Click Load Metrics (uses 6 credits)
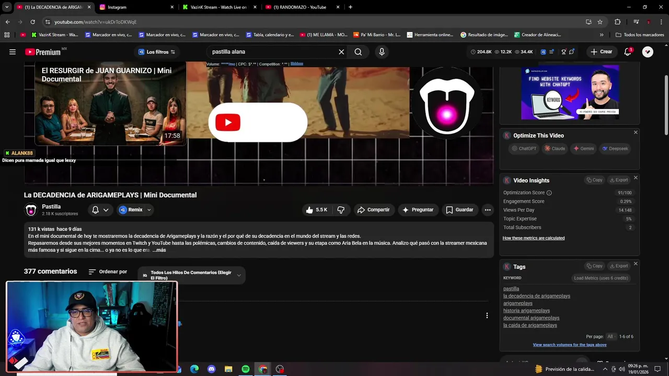 [601, 278]
